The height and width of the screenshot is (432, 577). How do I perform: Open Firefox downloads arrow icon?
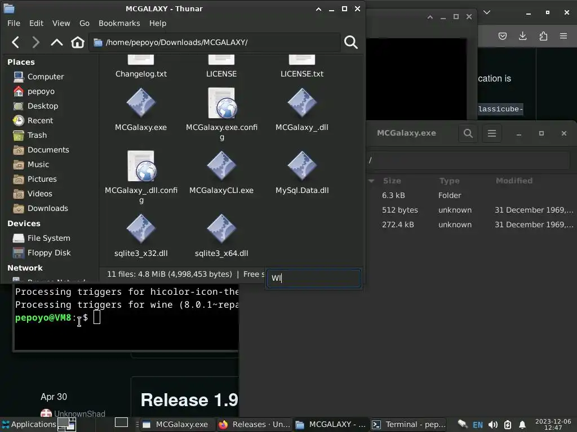pos(522,36)
